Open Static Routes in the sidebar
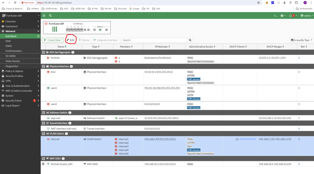The image size is (314, 174). coord(13,61)
